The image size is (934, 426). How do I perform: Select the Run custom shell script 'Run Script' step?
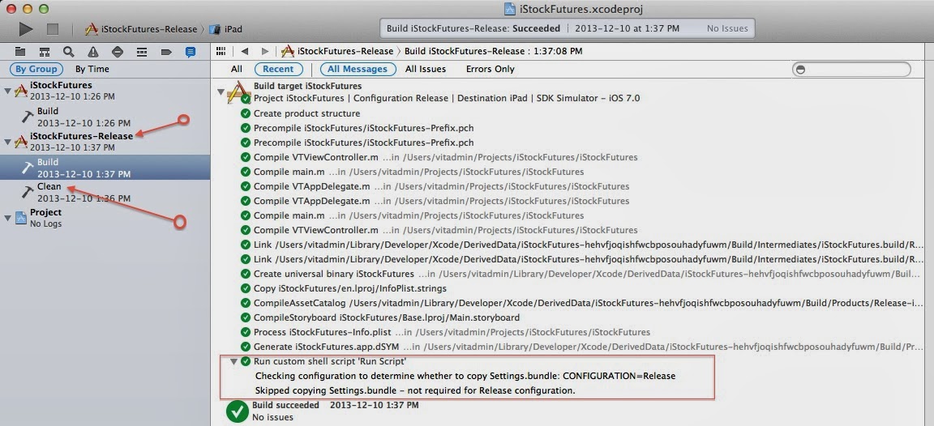330,361
